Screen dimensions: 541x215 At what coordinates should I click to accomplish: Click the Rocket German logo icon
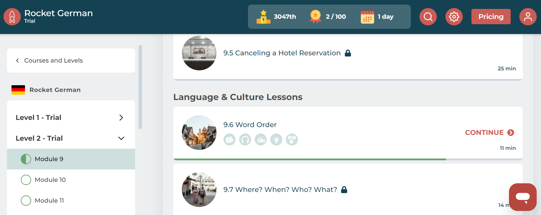click(12, 17)
